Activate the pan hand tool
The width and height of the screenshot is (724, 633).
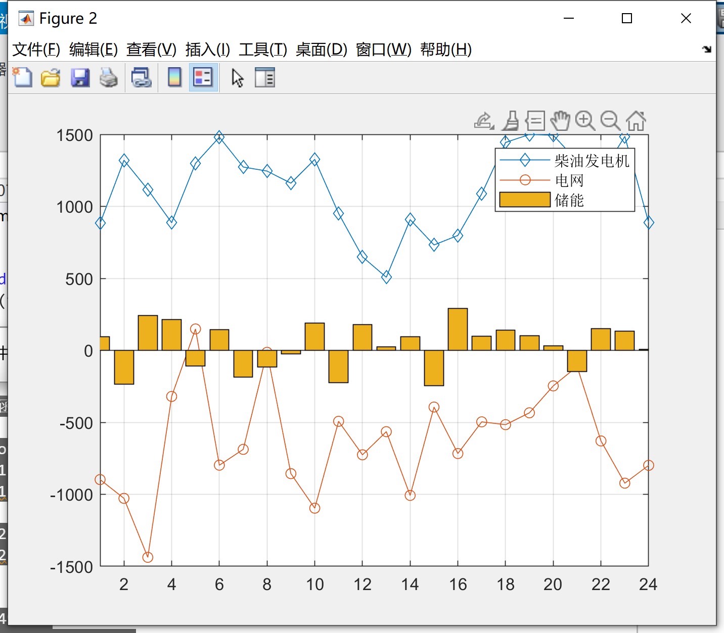coord(560,121)
